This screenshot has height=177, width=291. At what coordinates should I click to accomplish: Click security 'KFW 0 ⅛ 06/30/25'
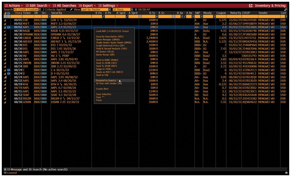(x=64, y=84)
